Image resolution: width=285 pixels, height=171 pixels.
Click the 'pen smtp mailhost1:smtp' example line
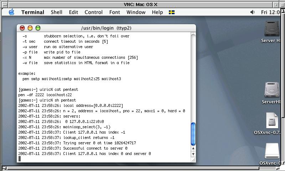[72, 79]
